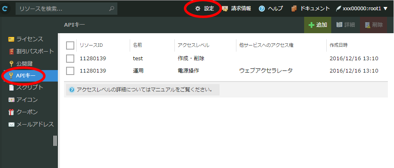Screen dimensions: 394x168
Task: Open 請求情報 billing page
Action: pyautogui.click(x=236, y=9)
